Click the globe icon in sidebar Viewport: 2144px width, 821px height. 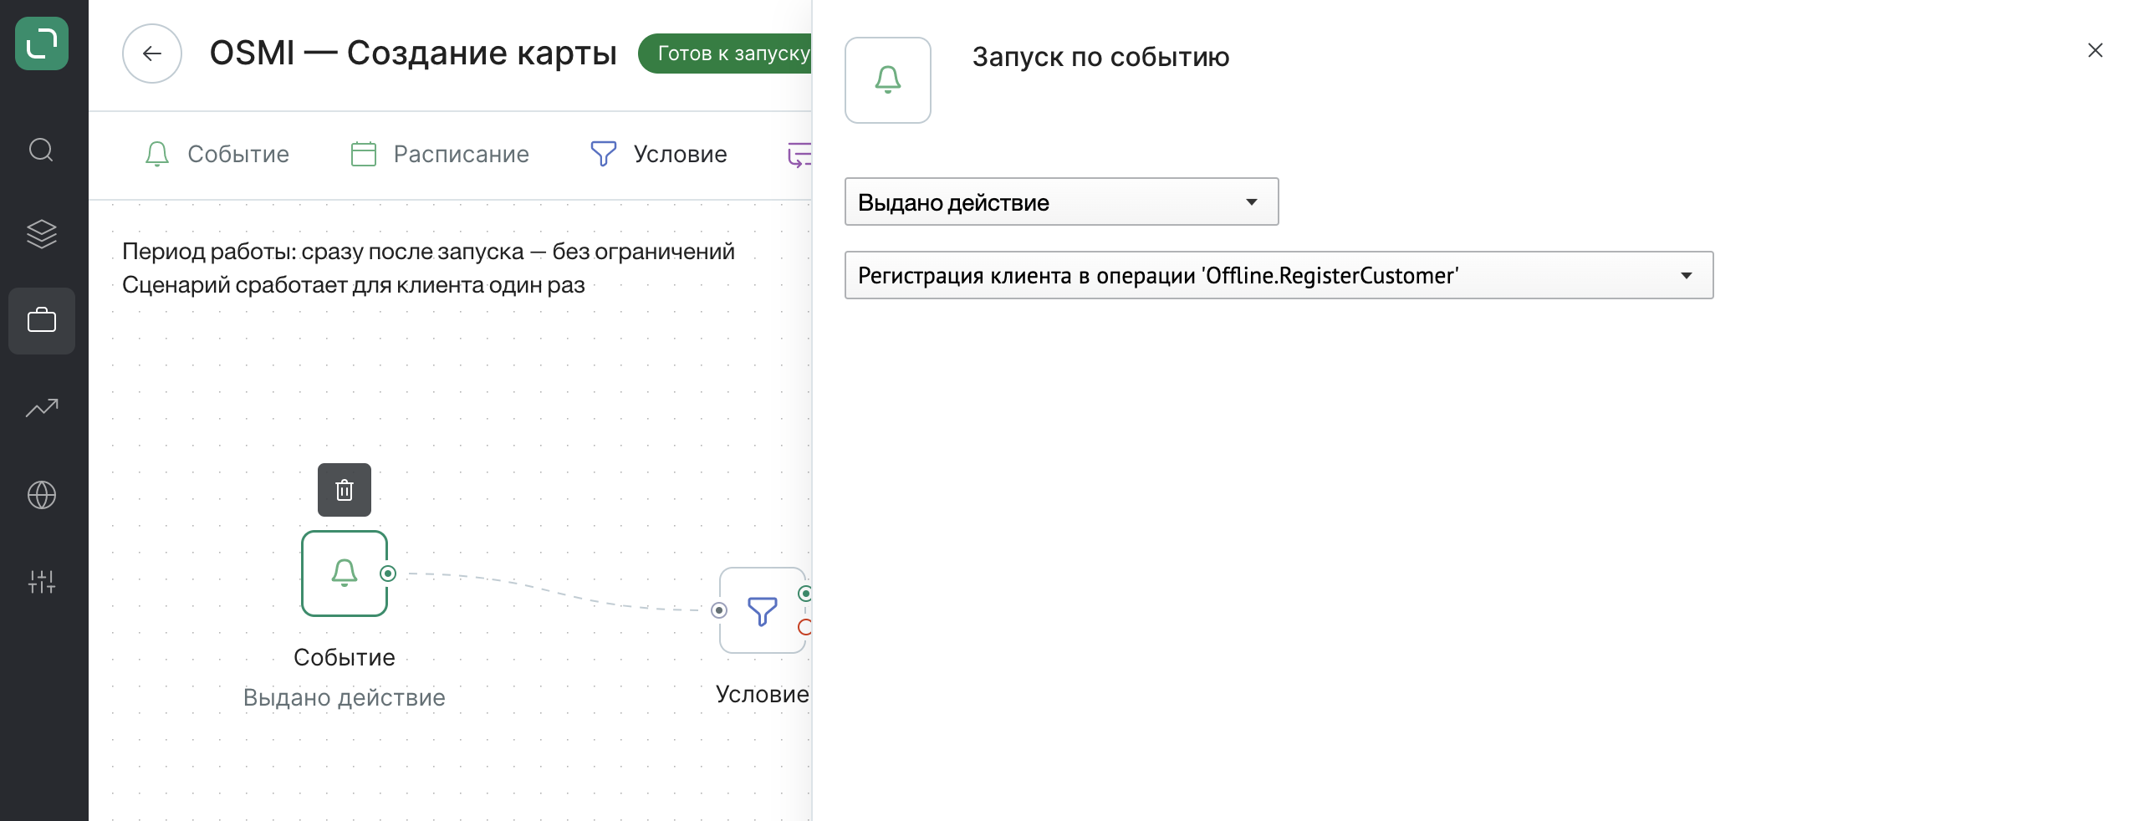tap(42, 495)
